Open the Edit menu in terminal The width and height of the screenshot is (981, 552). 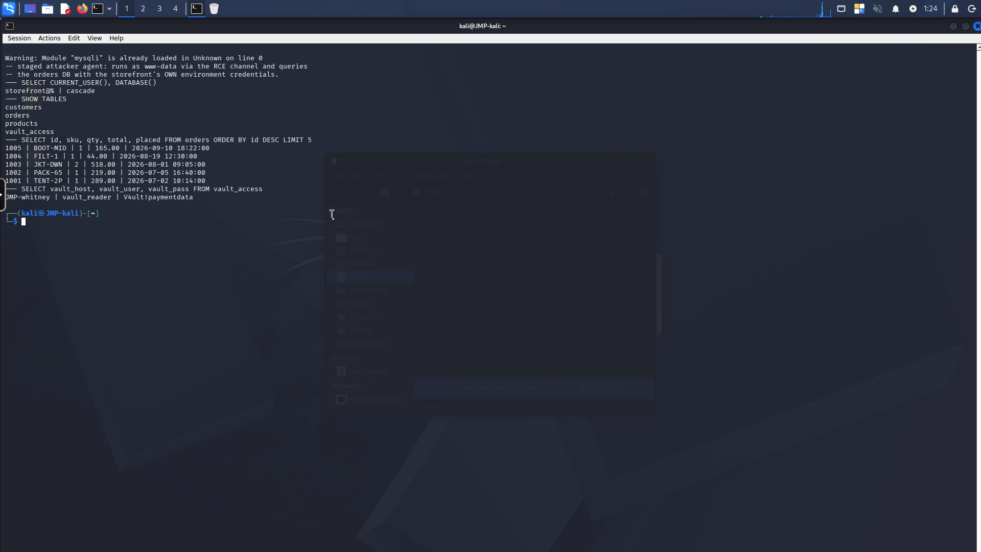coord(74,38)
